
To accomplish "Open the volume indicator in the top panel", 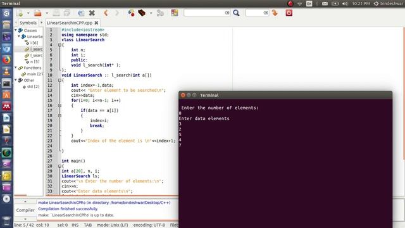I will coord(345,4).
